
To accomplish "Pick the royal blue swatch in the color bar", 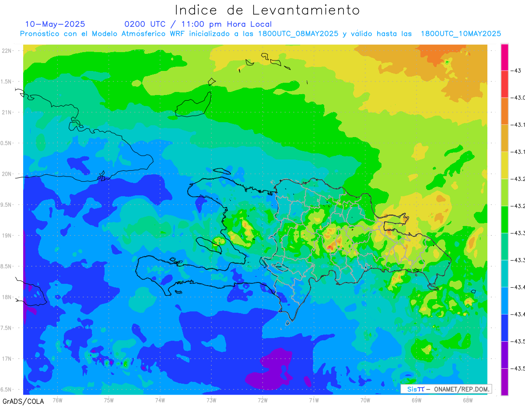I will click(504, 327).
